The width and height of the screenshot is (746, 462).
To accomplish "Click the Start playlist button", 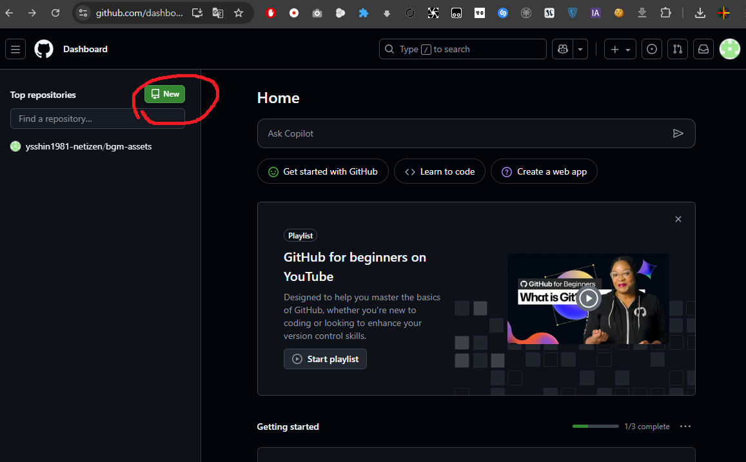I will (325, 359).
